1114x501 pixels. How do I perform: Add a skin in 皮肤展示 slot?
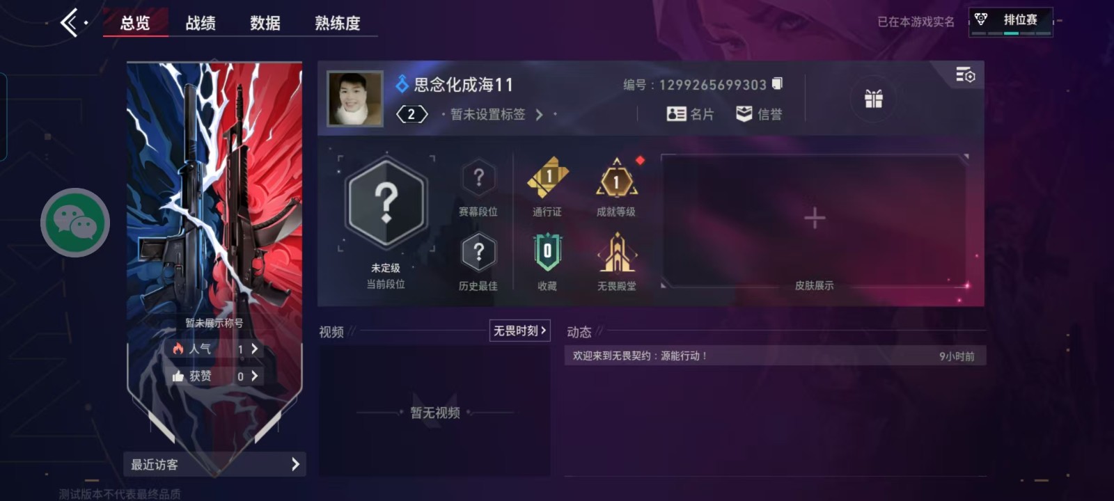pyautogui.click(x=815, y=218)
